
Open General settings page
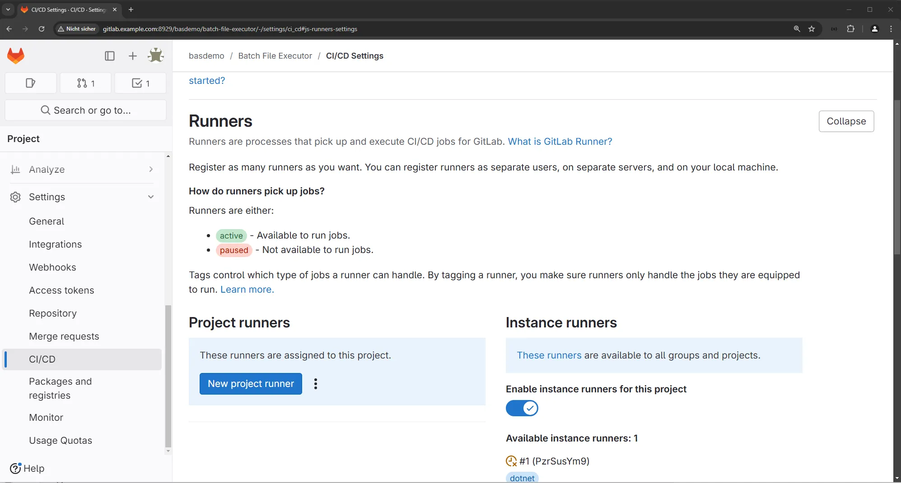point(47,221)
